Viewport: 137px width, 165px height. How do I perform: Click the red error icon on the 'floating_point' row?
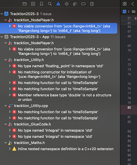point(14,66)
